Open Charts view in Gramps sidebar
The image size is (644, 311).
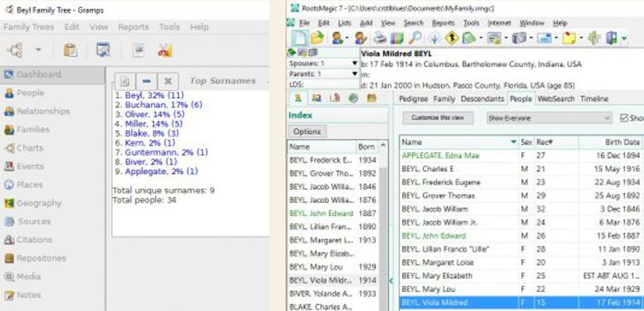point(53,148)
